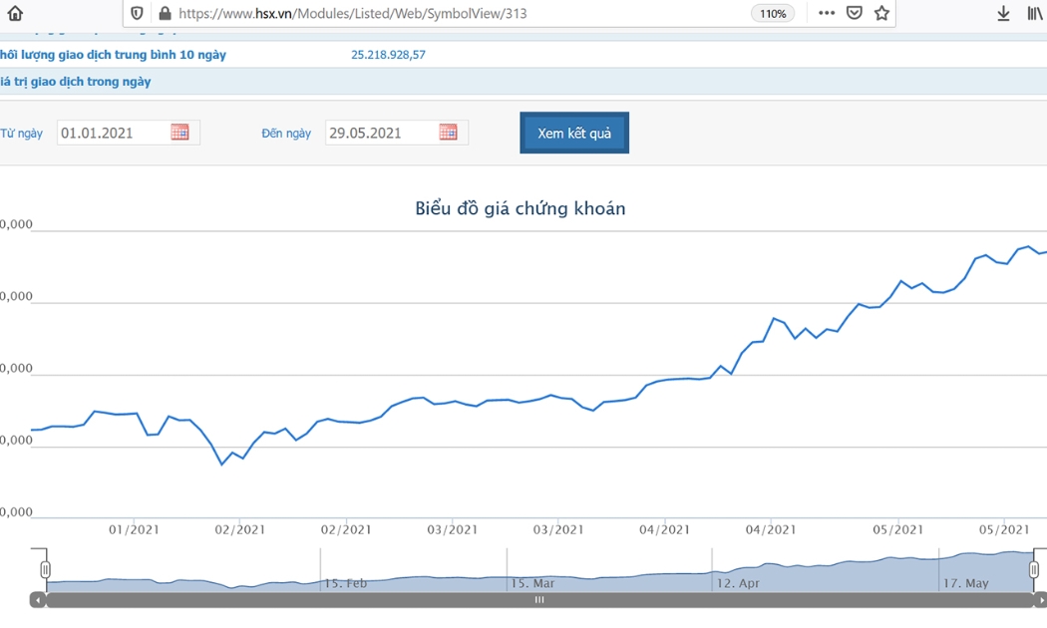This screenshot has height=628, width=1047.
Task: Click the 12. Apr navigator label
Action: point(738,583)
